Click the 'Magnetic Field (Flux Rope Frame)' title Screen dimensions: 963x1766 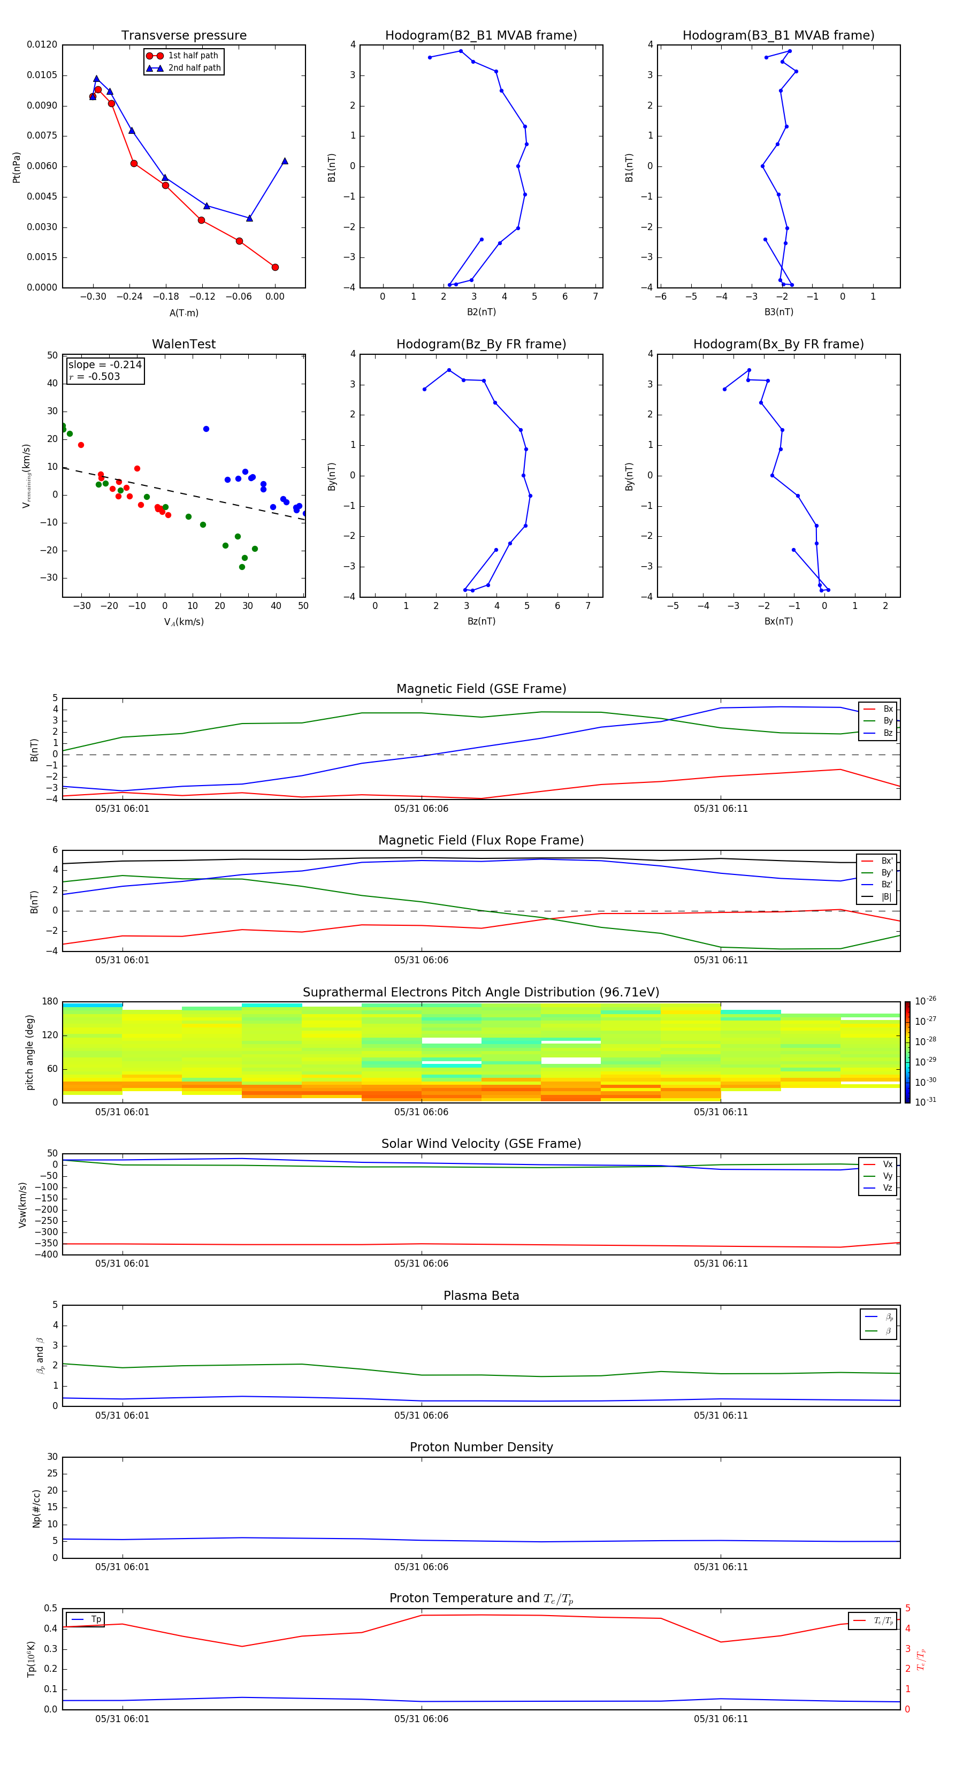pos(481,841)
